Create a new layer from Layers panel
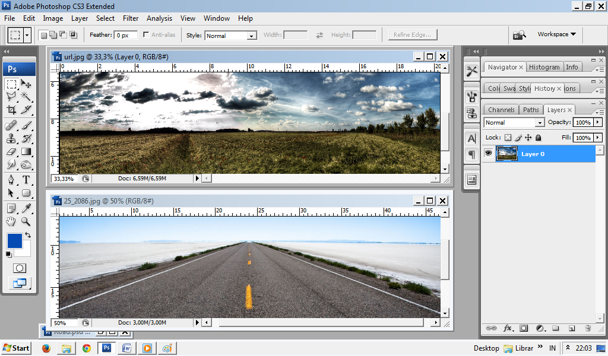 tap(572, 328)
